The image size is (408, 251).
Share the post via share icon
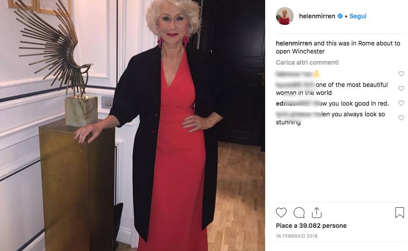[x=316, y=213]
